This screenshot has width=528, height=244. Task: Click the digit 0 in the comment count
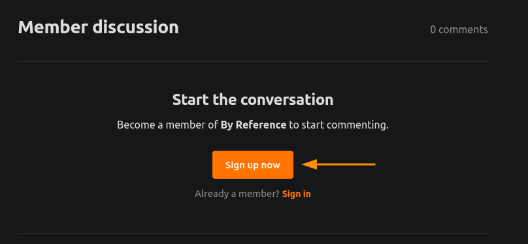433,29
